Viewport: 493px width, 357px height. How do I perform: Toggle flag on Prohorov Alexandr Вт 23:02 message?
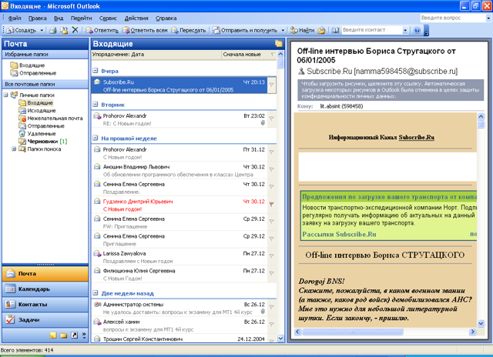[272, 118]
